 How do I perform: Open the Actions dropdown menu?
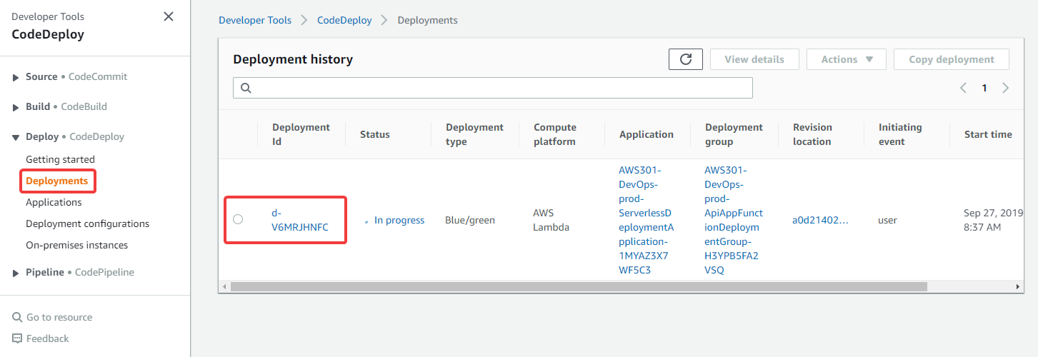[847, 59]
